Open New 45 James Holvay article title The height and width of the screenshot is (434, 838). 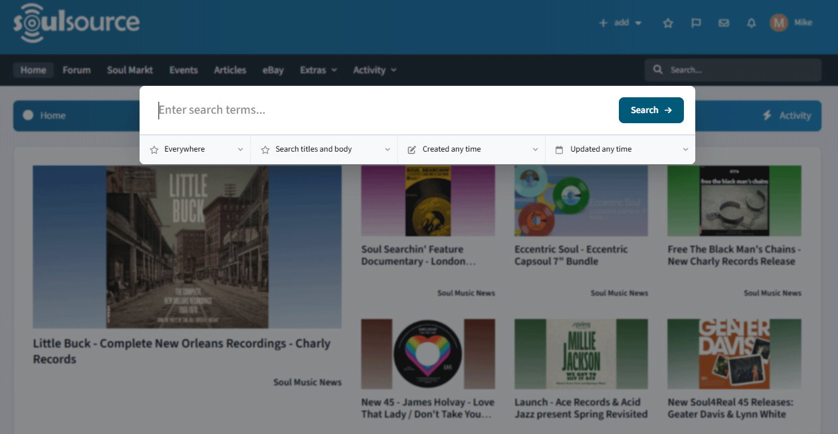point(428,408)
